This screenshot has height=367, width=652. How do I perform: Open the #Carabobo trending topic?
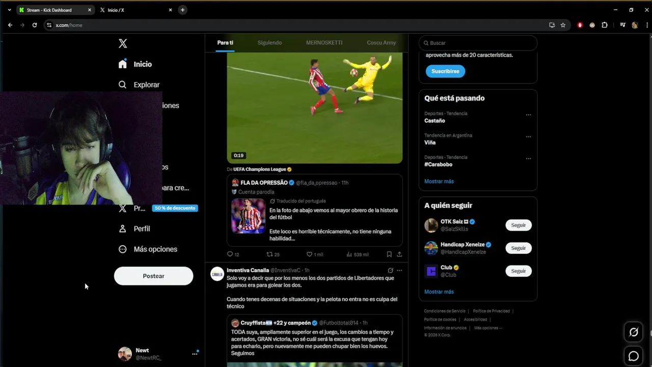click(x=438, y=165)
